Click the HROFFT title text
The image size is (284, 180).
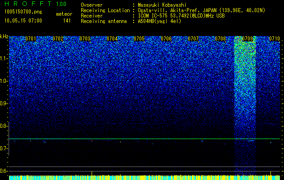(28, 4)
